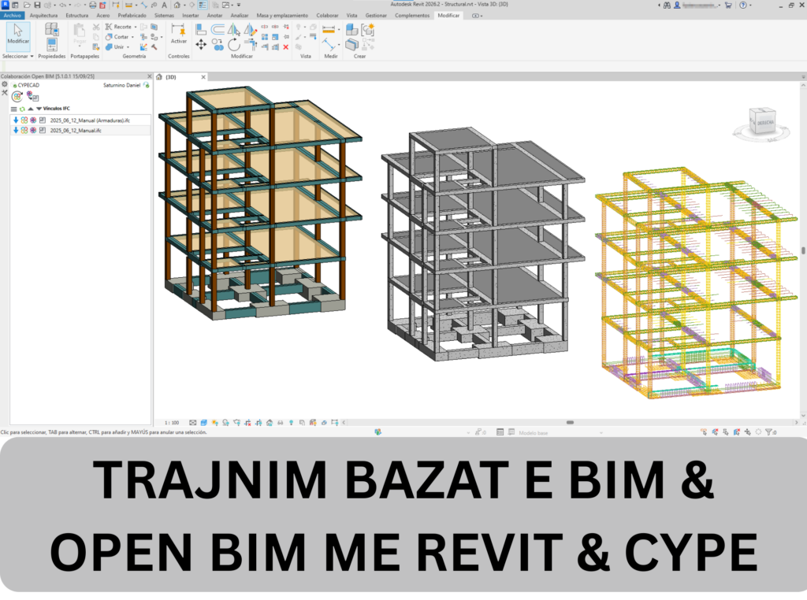Click the Mover (move) tool icon

point(201,45)
